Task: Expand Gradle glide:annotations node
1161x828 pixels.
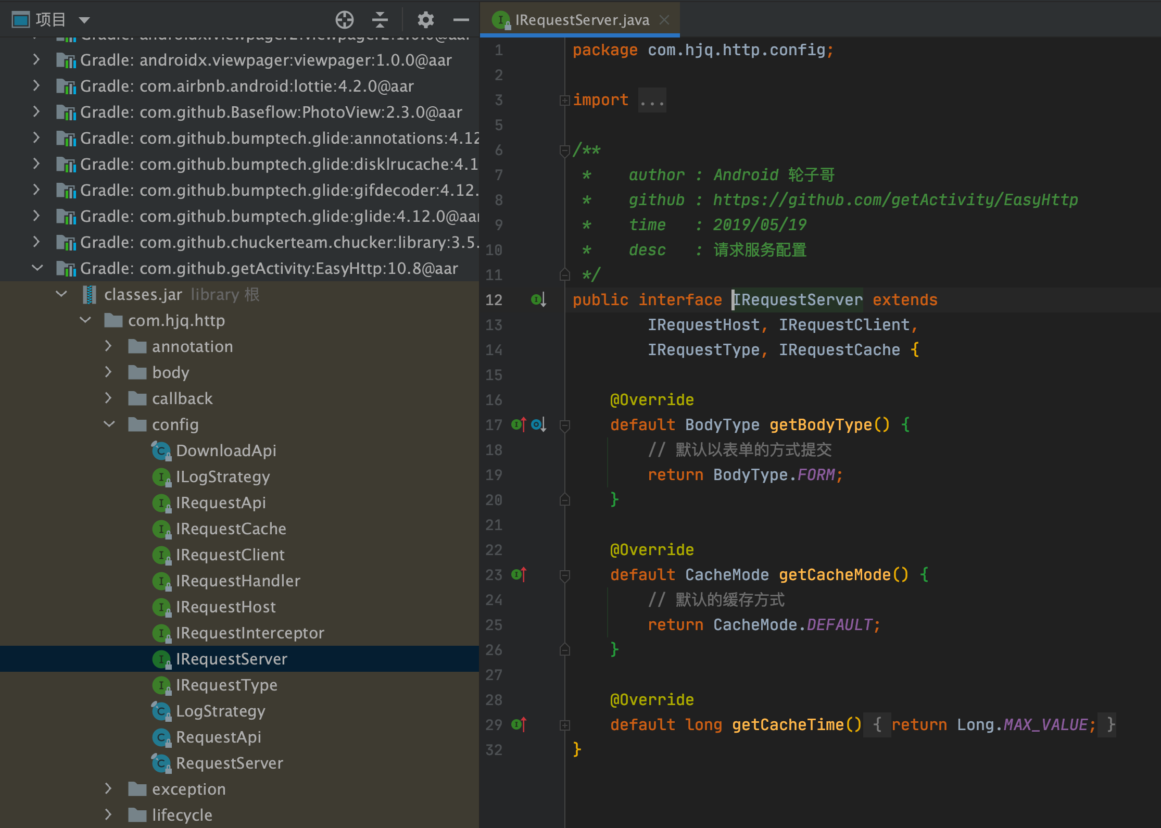Action: 36,138
